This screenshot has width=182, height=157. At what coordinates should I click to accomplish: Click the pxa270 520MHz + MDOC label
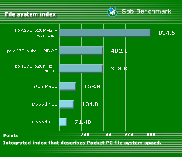point(36,68)
